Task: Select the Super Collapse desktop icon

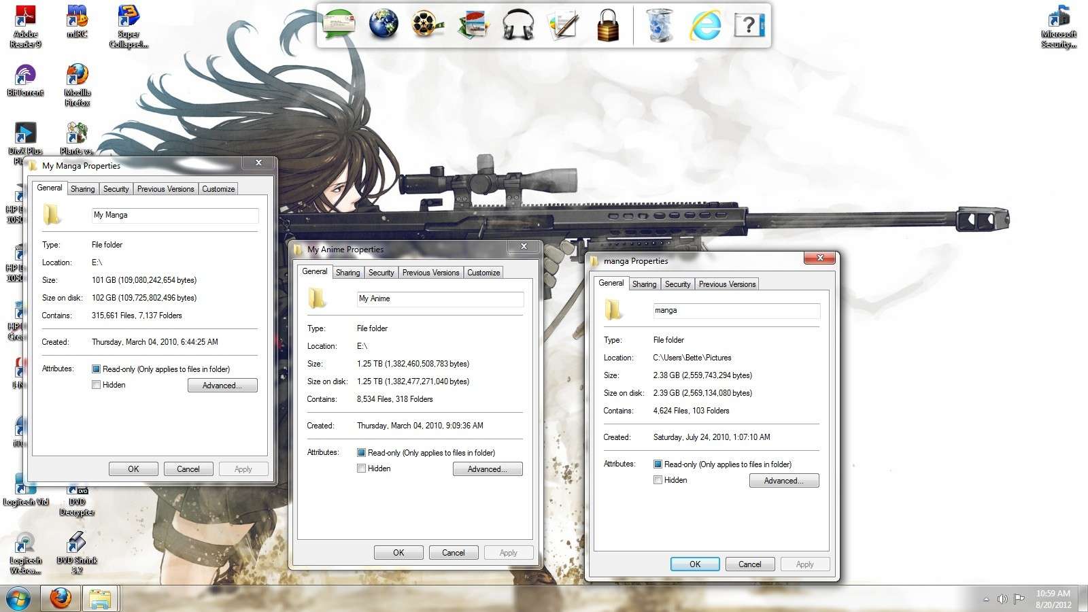Action: click(x=129, y=27)
